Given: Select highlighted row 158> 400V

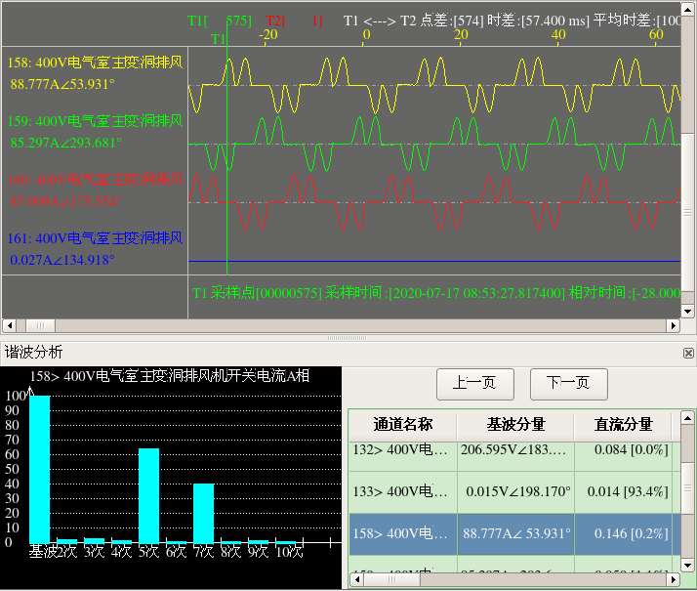Looking at the screenshot, I should (402, 533).
